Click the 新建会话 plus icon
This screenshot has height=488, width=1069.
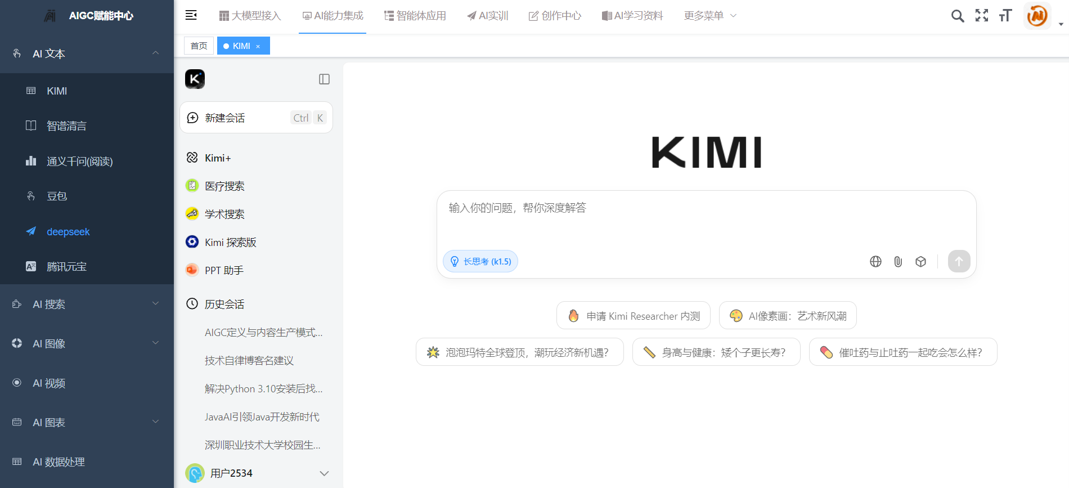click(192, 117)
